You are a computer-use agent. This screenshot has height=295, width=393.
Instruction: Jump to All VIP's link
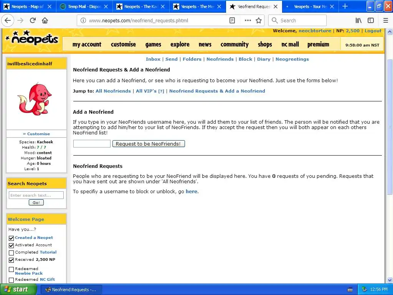click(150, 91)
